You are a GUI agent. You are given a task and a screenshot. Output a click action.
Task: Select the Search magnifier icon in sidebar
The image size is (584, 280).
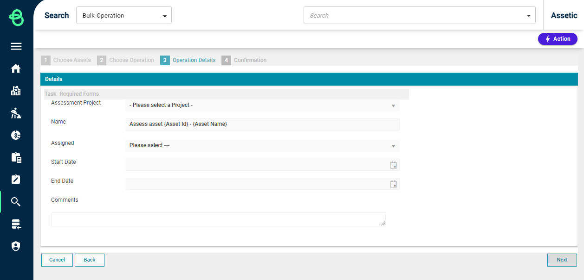(16, 202)
